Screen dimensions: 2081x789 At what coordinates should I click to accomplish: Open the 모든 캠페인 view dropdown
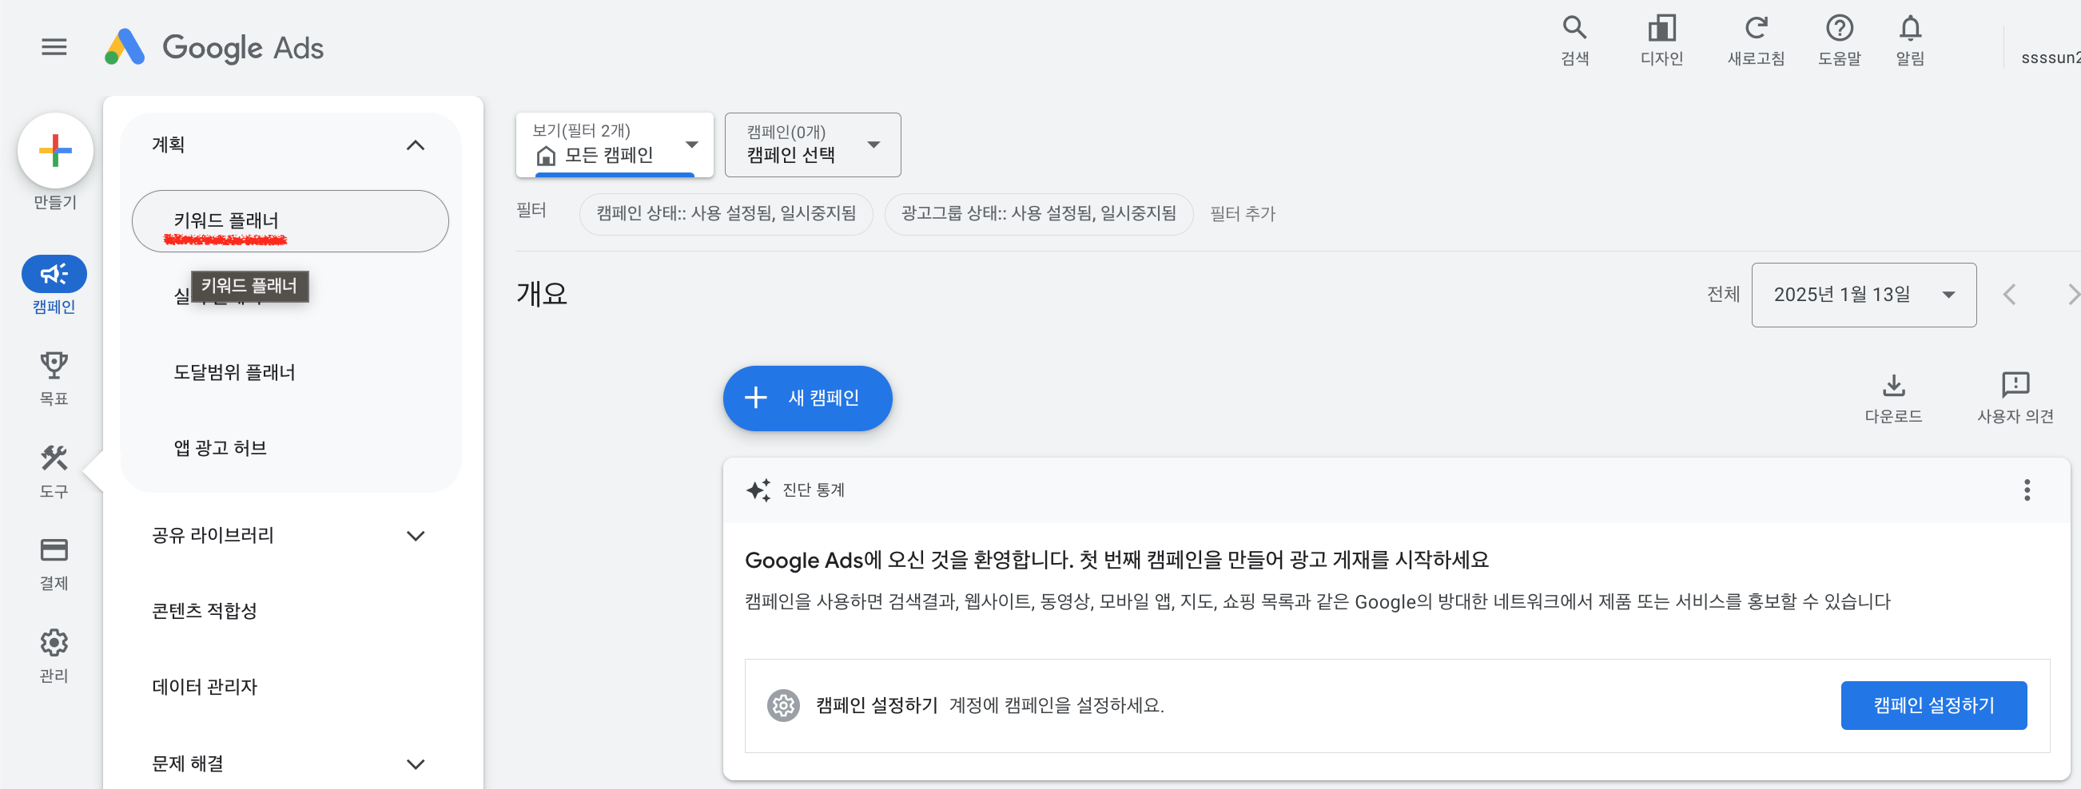(615, 145)
